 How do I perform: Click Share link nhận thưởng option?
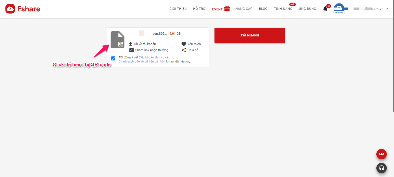151,50
